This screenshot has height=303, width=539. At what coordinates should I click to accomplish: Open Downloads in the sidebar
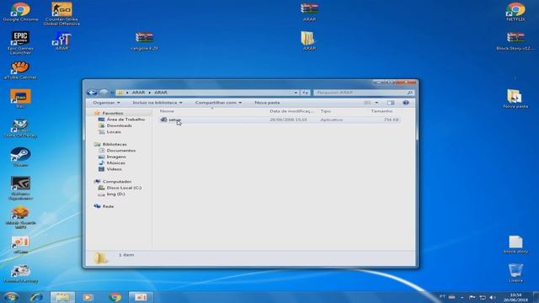(119, 125)
